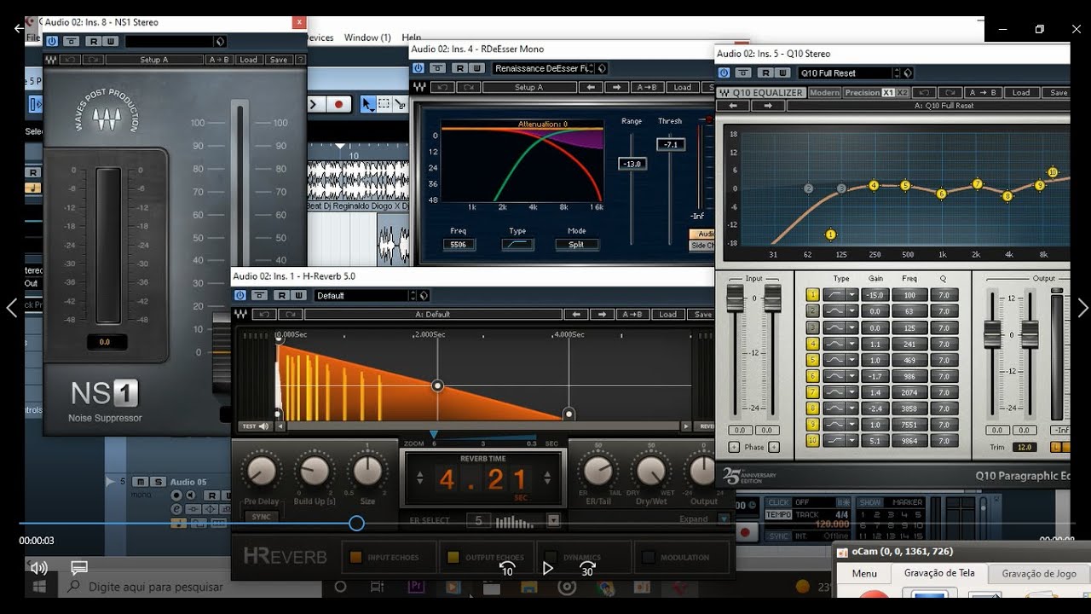Click Q10 band 7 Freq value 2074
1091x614 pixels.
point(909,392)
